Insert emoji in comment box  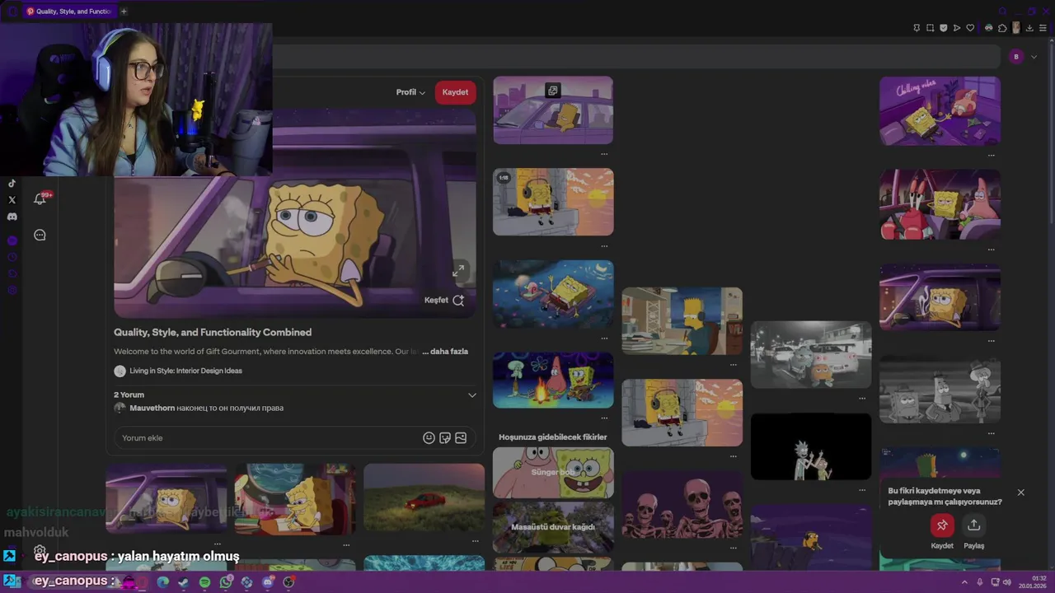coord(429,438)
